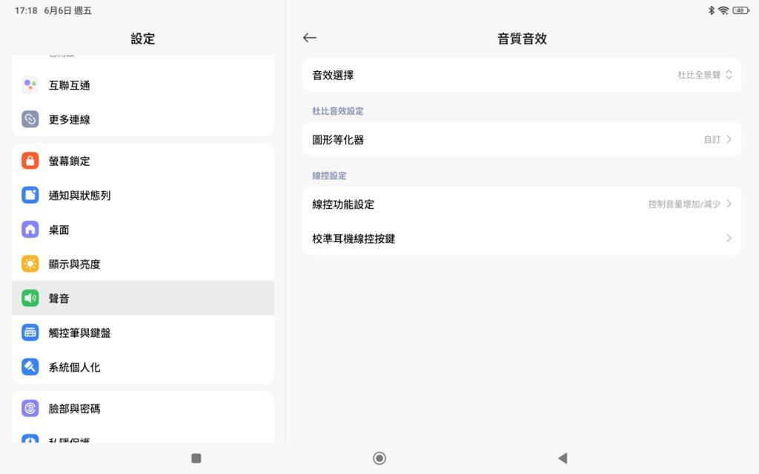Click the 聲音 speaker icon
The width and height of the screenshot is (759, 474).
point(30,298)
